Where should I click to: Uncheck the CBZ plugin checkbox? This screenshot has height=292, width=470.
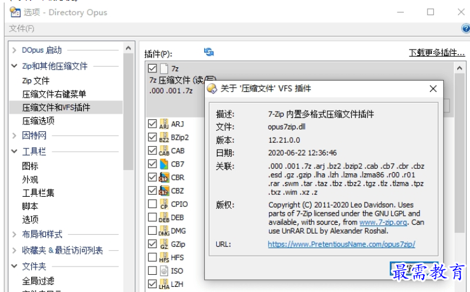152,190
